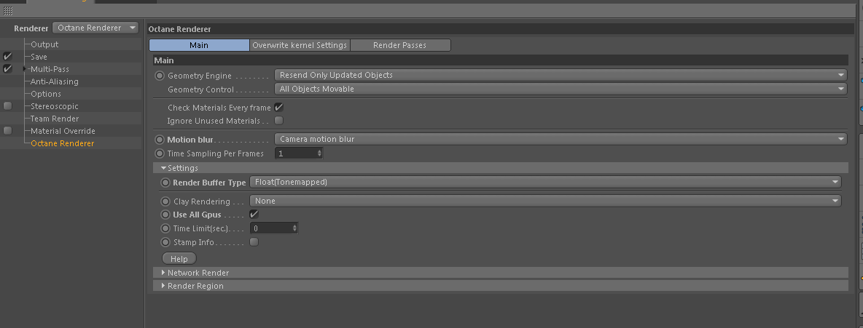
Task: Open the Renderer dropdown showing Octane Renderer
Action: point(95,28)
